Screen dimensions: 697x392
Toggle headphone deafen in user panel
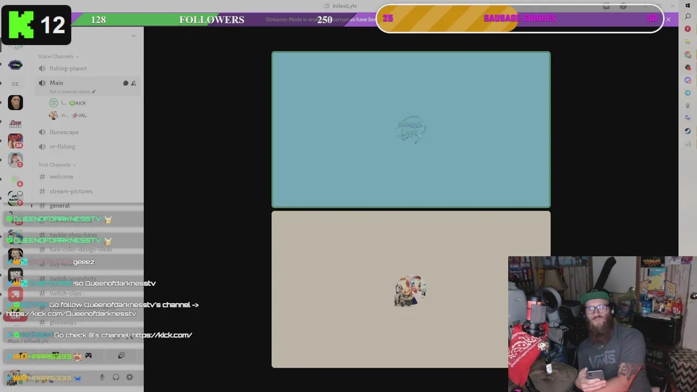[116, 377]
